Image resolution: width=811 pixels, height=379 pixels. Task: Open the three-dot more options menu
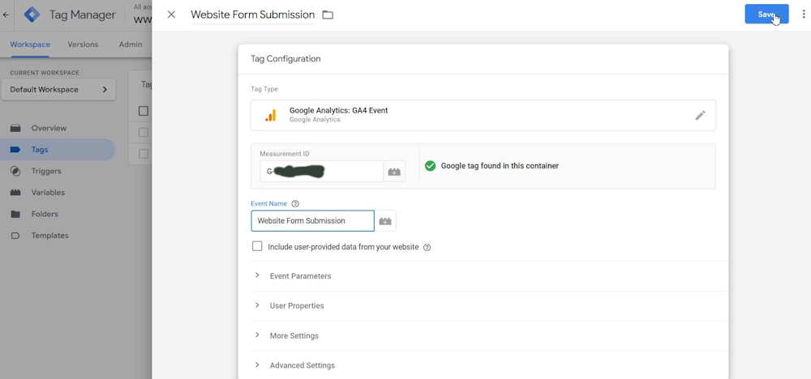click(x=803, y=15)
